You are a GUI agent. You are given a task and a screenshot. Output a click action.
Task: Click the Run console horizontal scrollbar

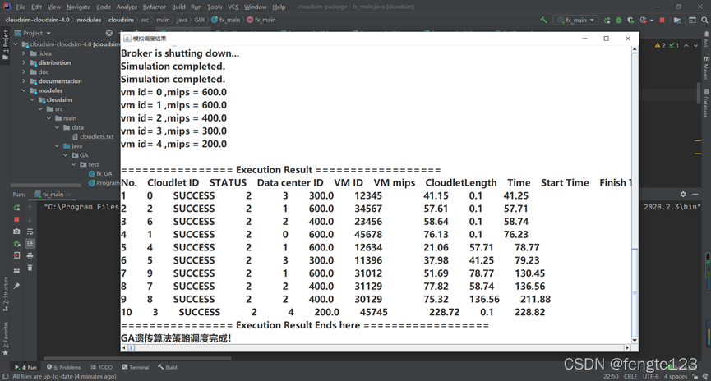pyautogui.click(x=137, y=358)
